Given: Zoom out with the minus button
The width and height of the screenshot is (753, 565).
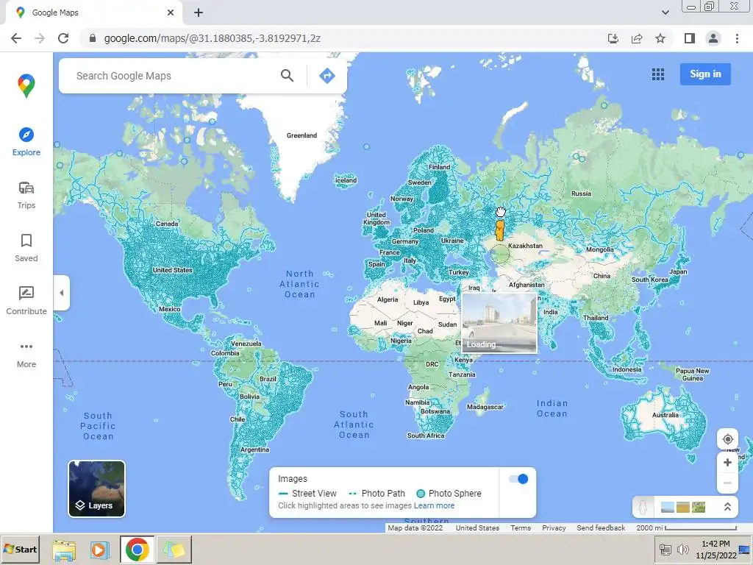Looking at the screenshot, I should pyautogui.click(x=727, y=483).
